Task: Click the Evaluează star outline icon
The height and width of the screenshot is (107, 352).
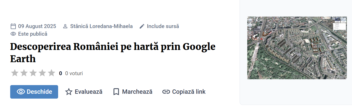Action: coord(69,92)
